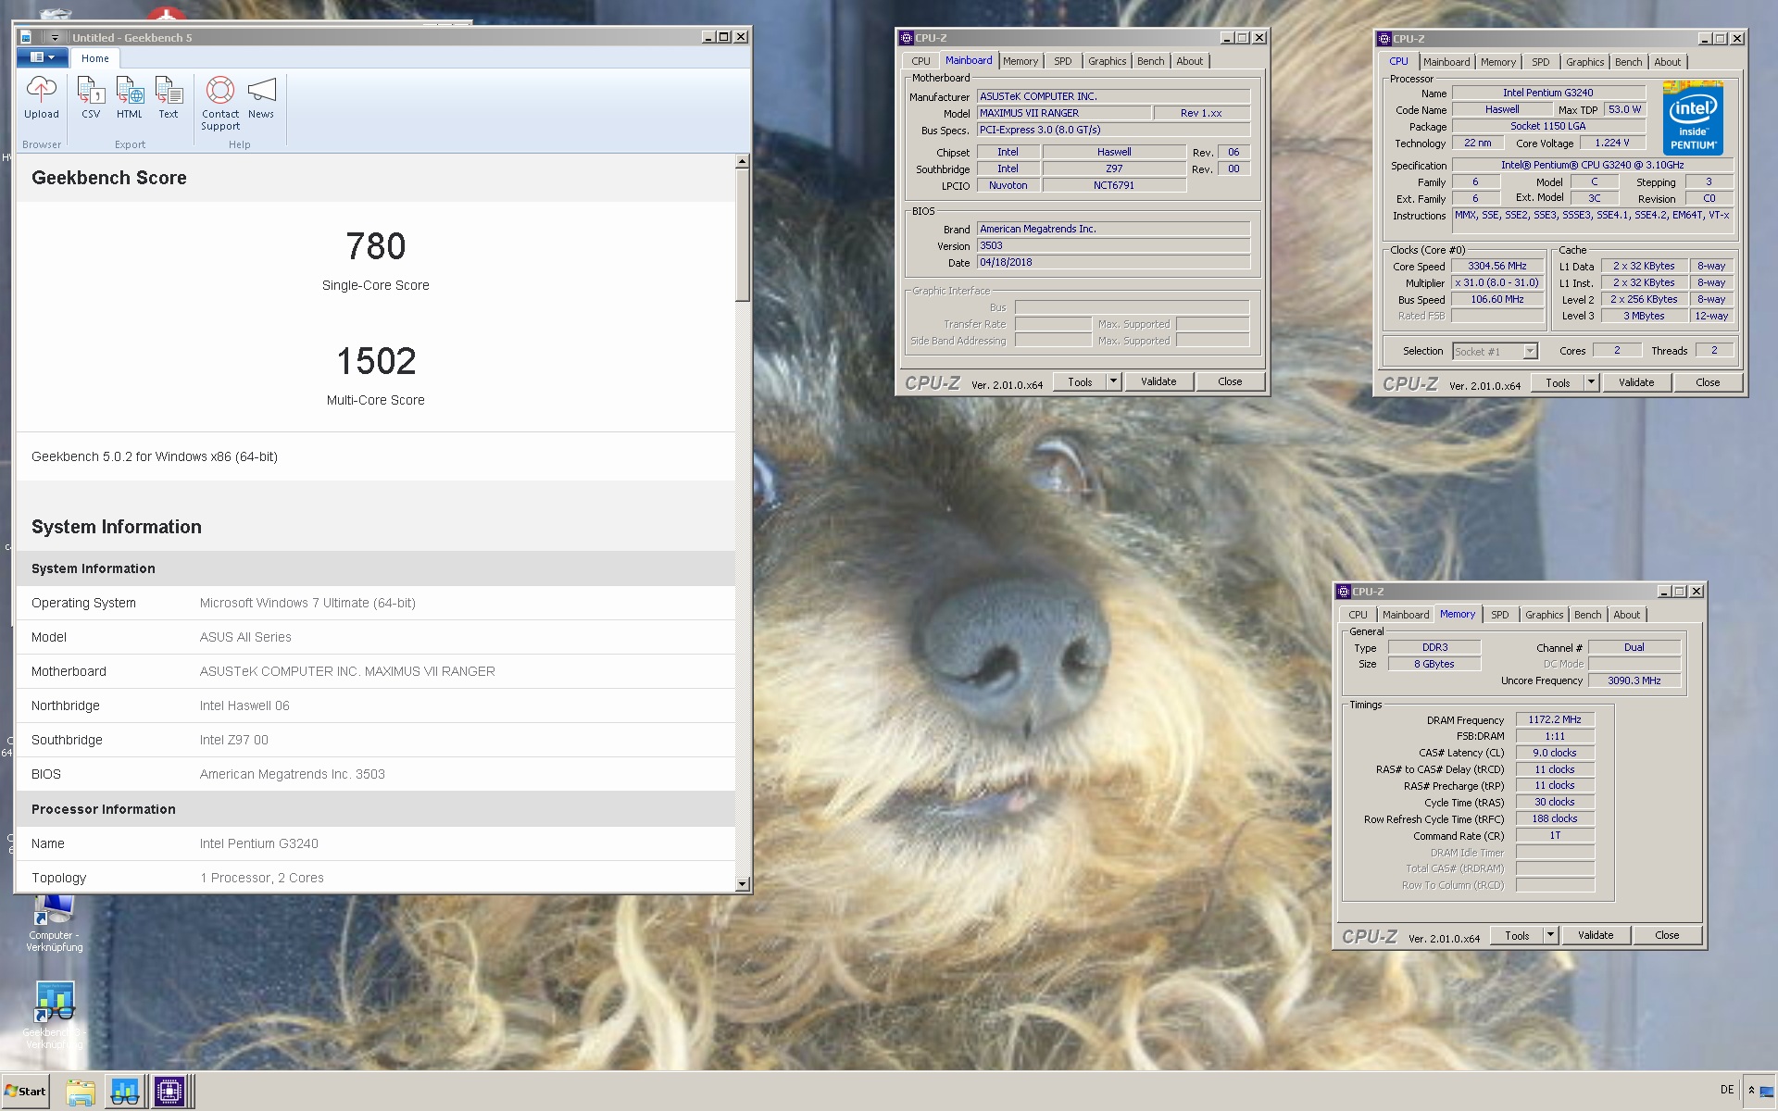1778x1111 pixels.
Task: Click the Windows Start button
Action: [x=25, y=1091]
